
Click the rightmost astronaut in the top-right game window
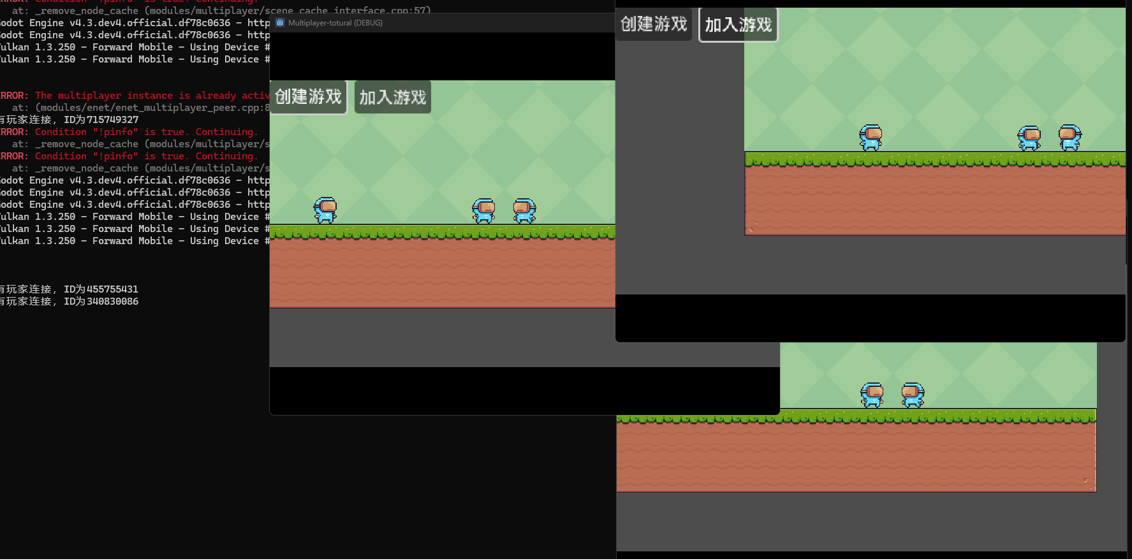point(1070,137)
